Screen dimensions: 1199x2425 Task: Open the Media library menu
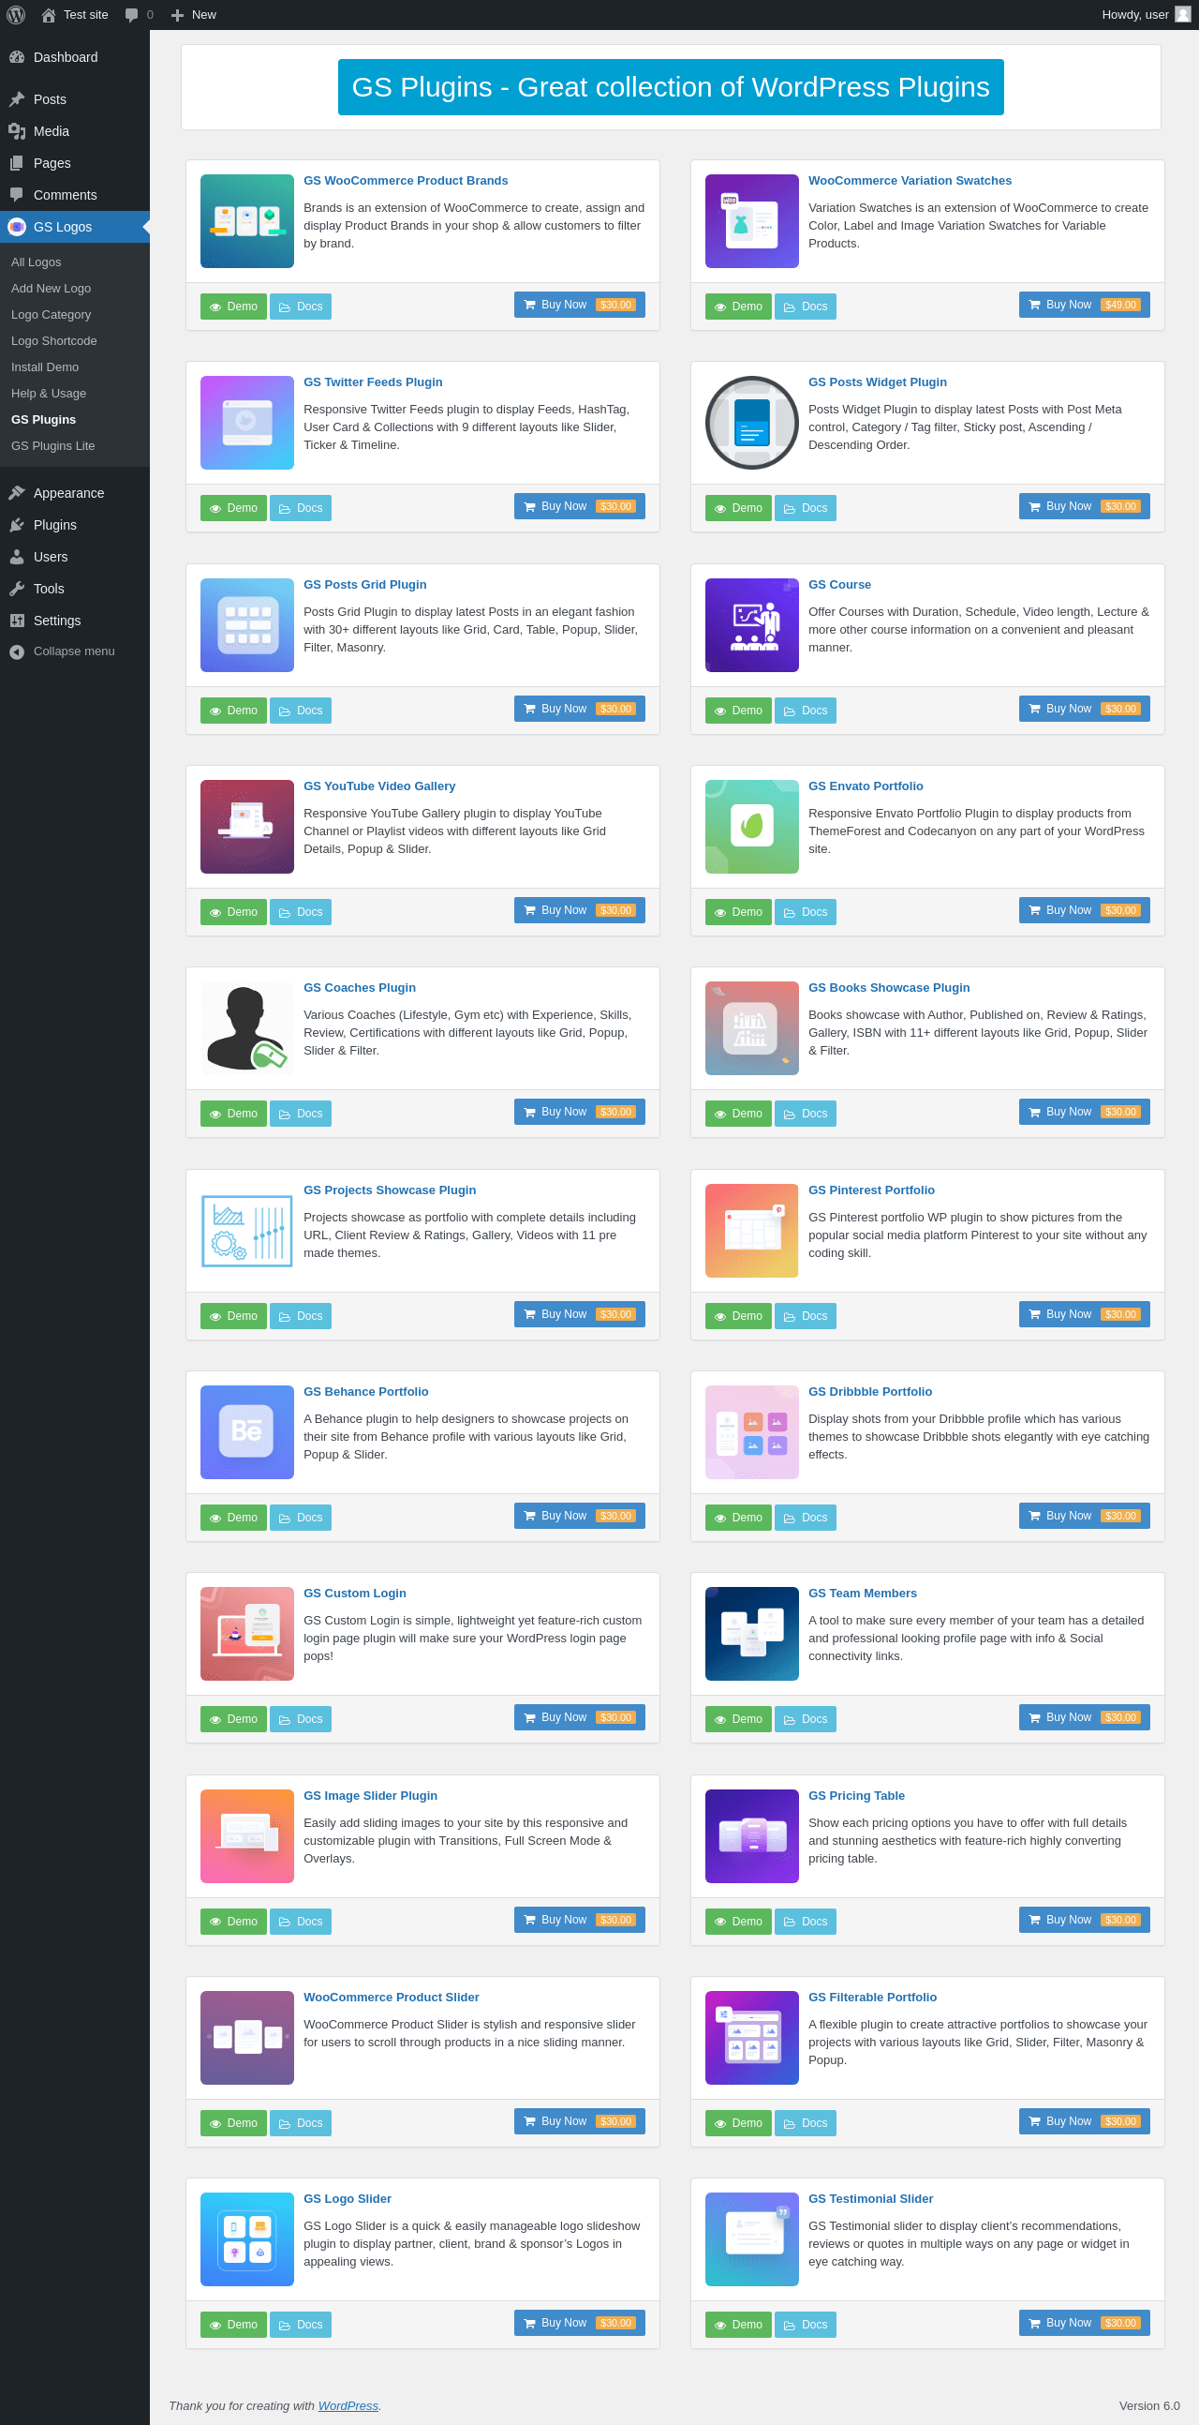[74, 132]
